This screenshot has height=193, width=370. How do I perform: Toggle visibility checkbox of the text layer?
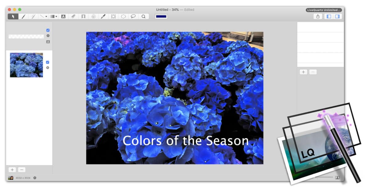(48, 30)
